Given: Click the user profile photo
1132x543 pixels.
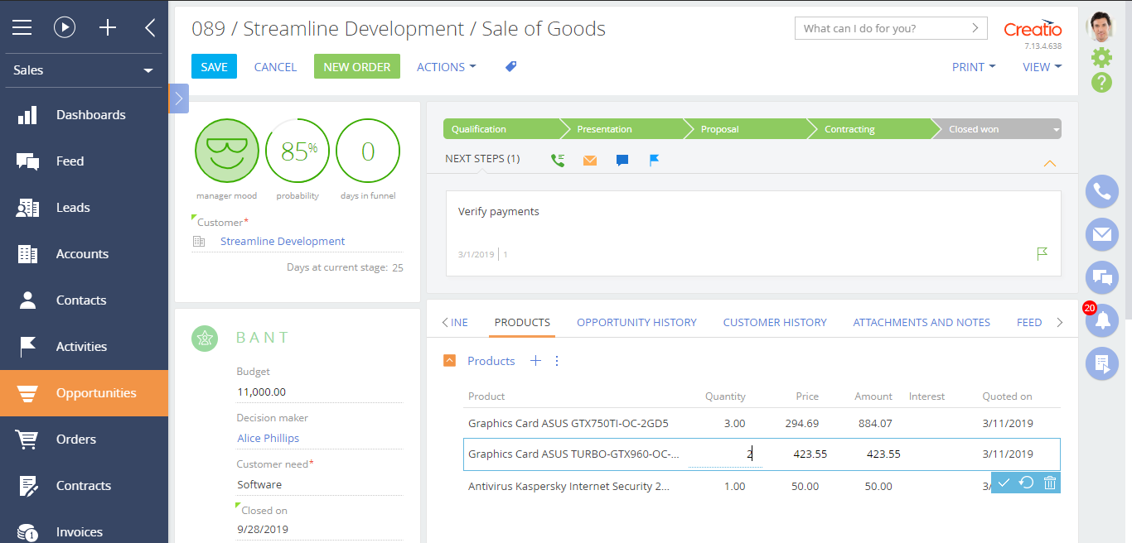Looking at the screenshot, I should [x=1101, y=26].
